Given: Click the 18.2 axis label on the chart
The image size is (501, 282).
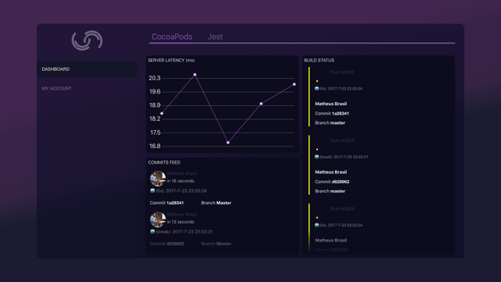Looking at the screenshot, I should pos(155,119).
